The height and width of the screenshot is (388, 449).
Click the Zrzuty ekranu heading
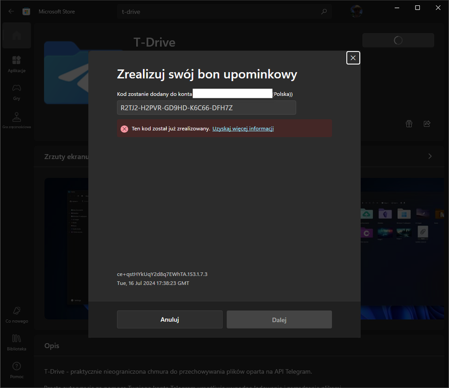click(66, 157)
